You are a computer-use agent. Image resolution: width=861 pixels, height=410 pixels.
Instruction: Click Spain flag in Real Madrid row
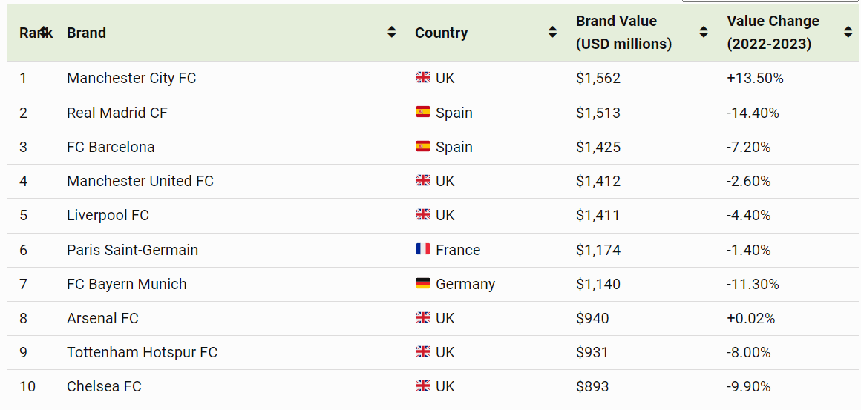coord(423,112)
